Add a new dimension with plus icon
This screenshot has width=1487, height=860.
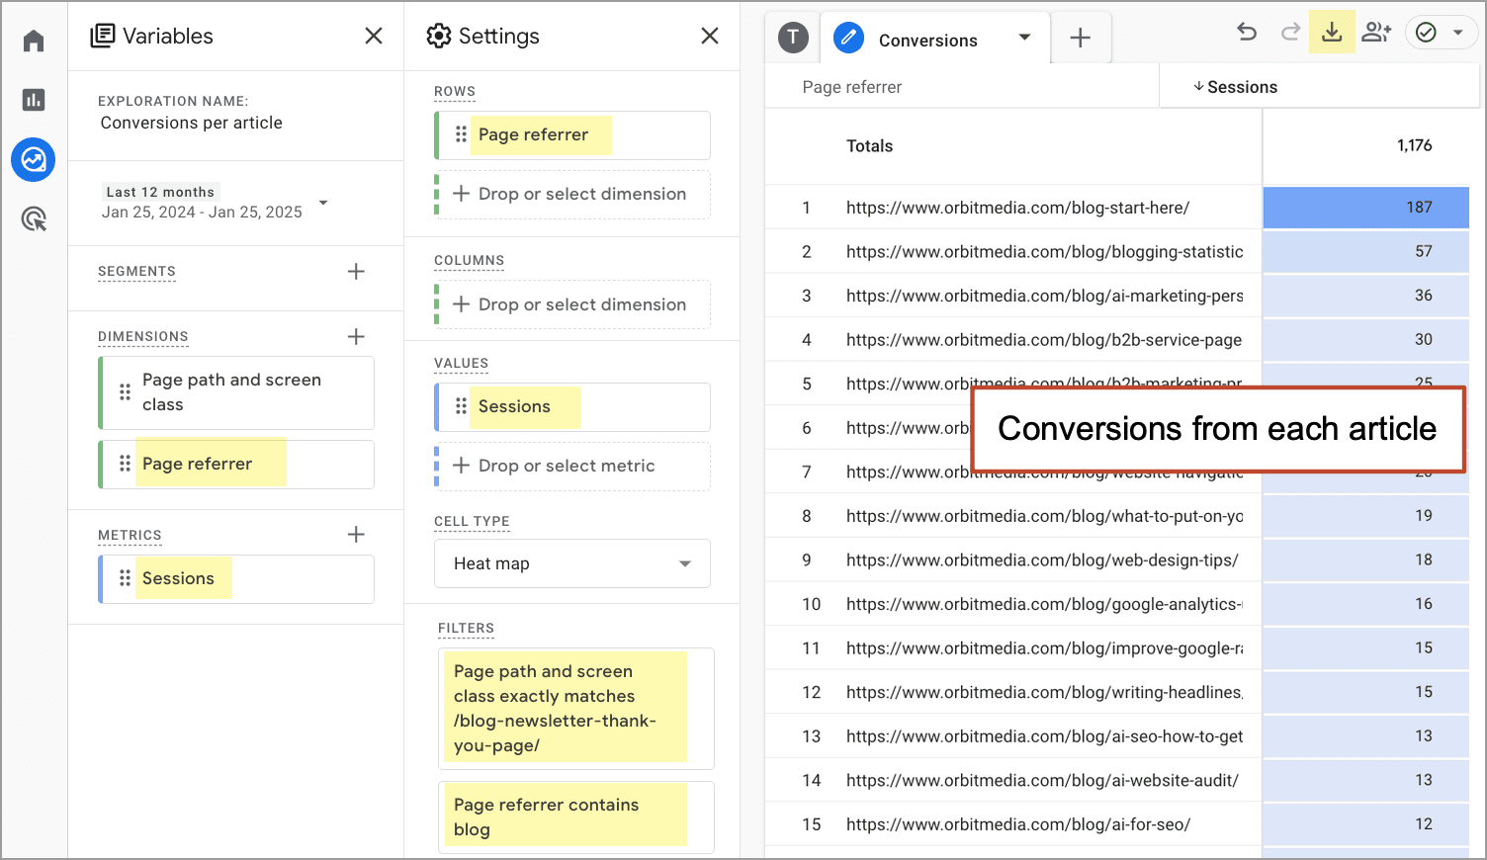coord(356,336)
